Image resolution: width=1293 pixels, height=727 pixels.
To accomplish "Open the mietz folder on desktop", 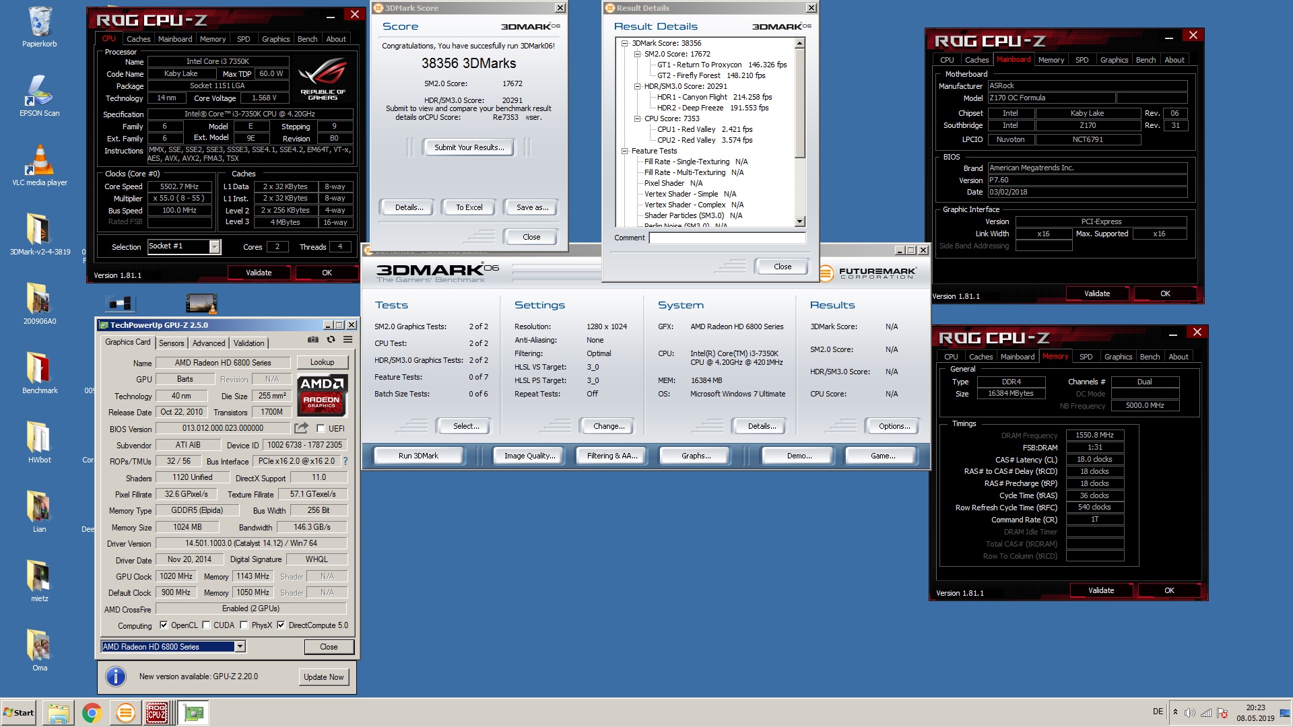I will tap(40, 582).
